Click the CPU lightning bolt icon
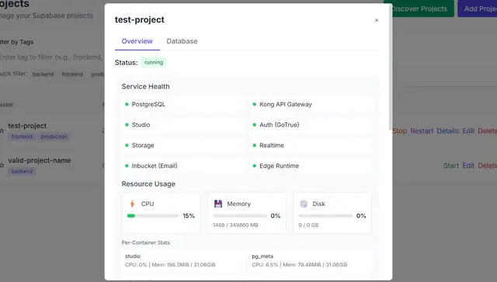497x282 pixels. [x=133, y=204]
